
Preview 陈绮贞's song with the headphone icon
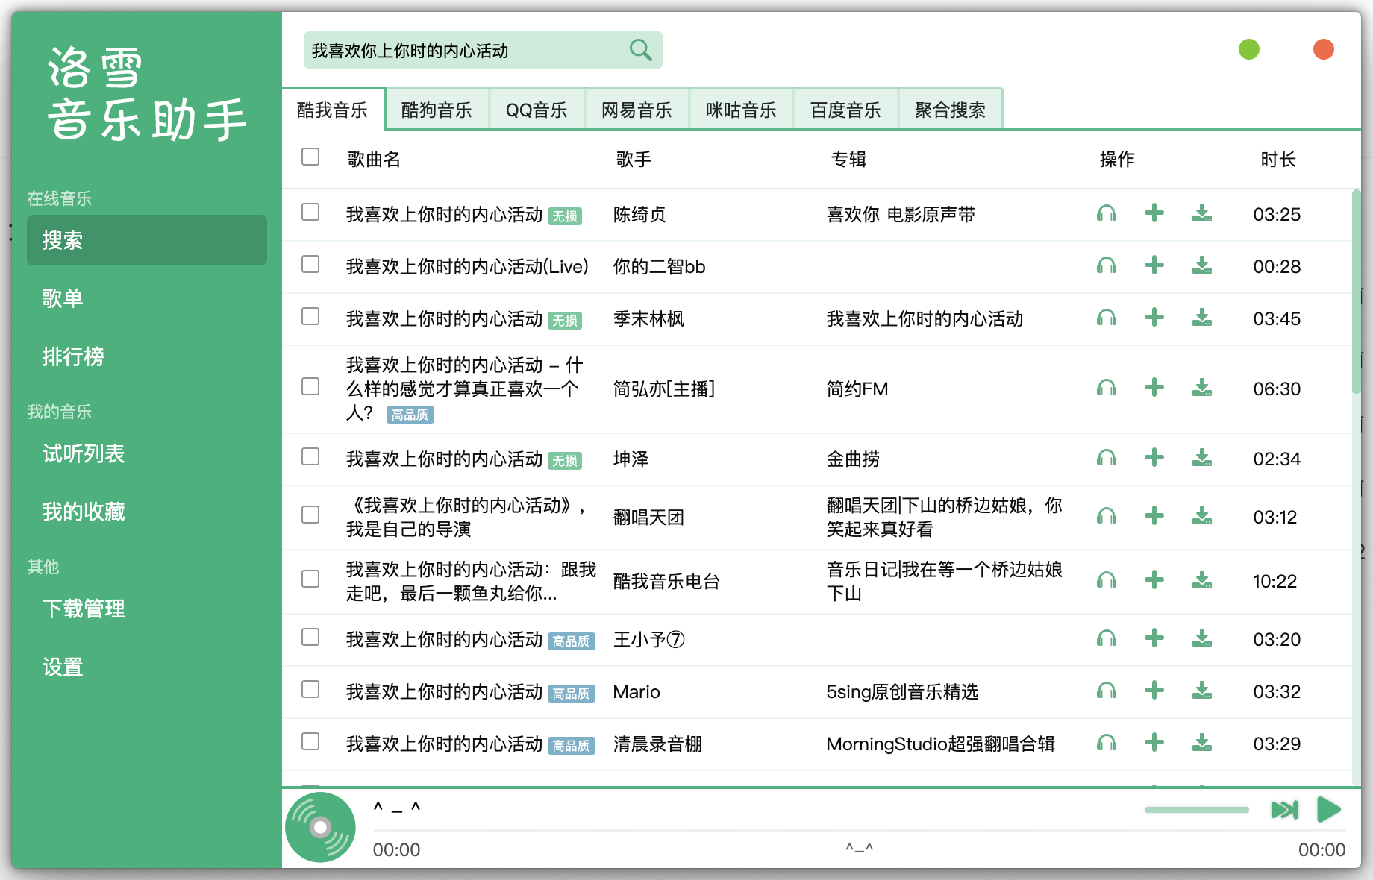pos(1107,214)
